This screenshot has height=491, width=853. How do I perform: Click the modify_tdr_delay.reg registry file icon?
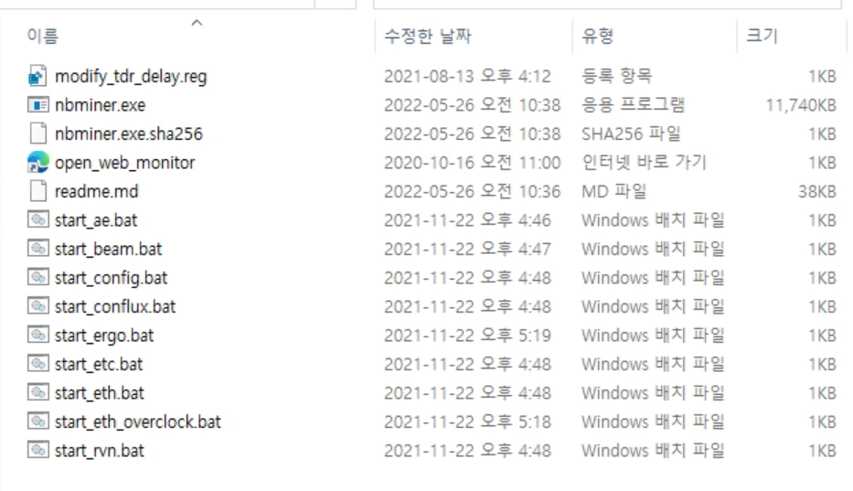click(37, 76)
